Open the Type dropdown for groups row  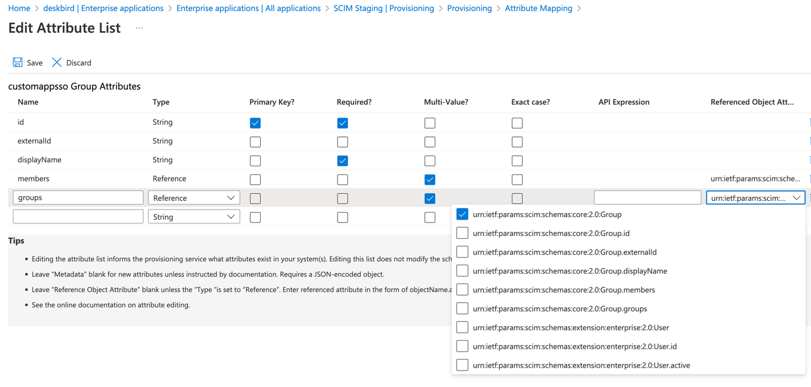[x=194, y=198]
